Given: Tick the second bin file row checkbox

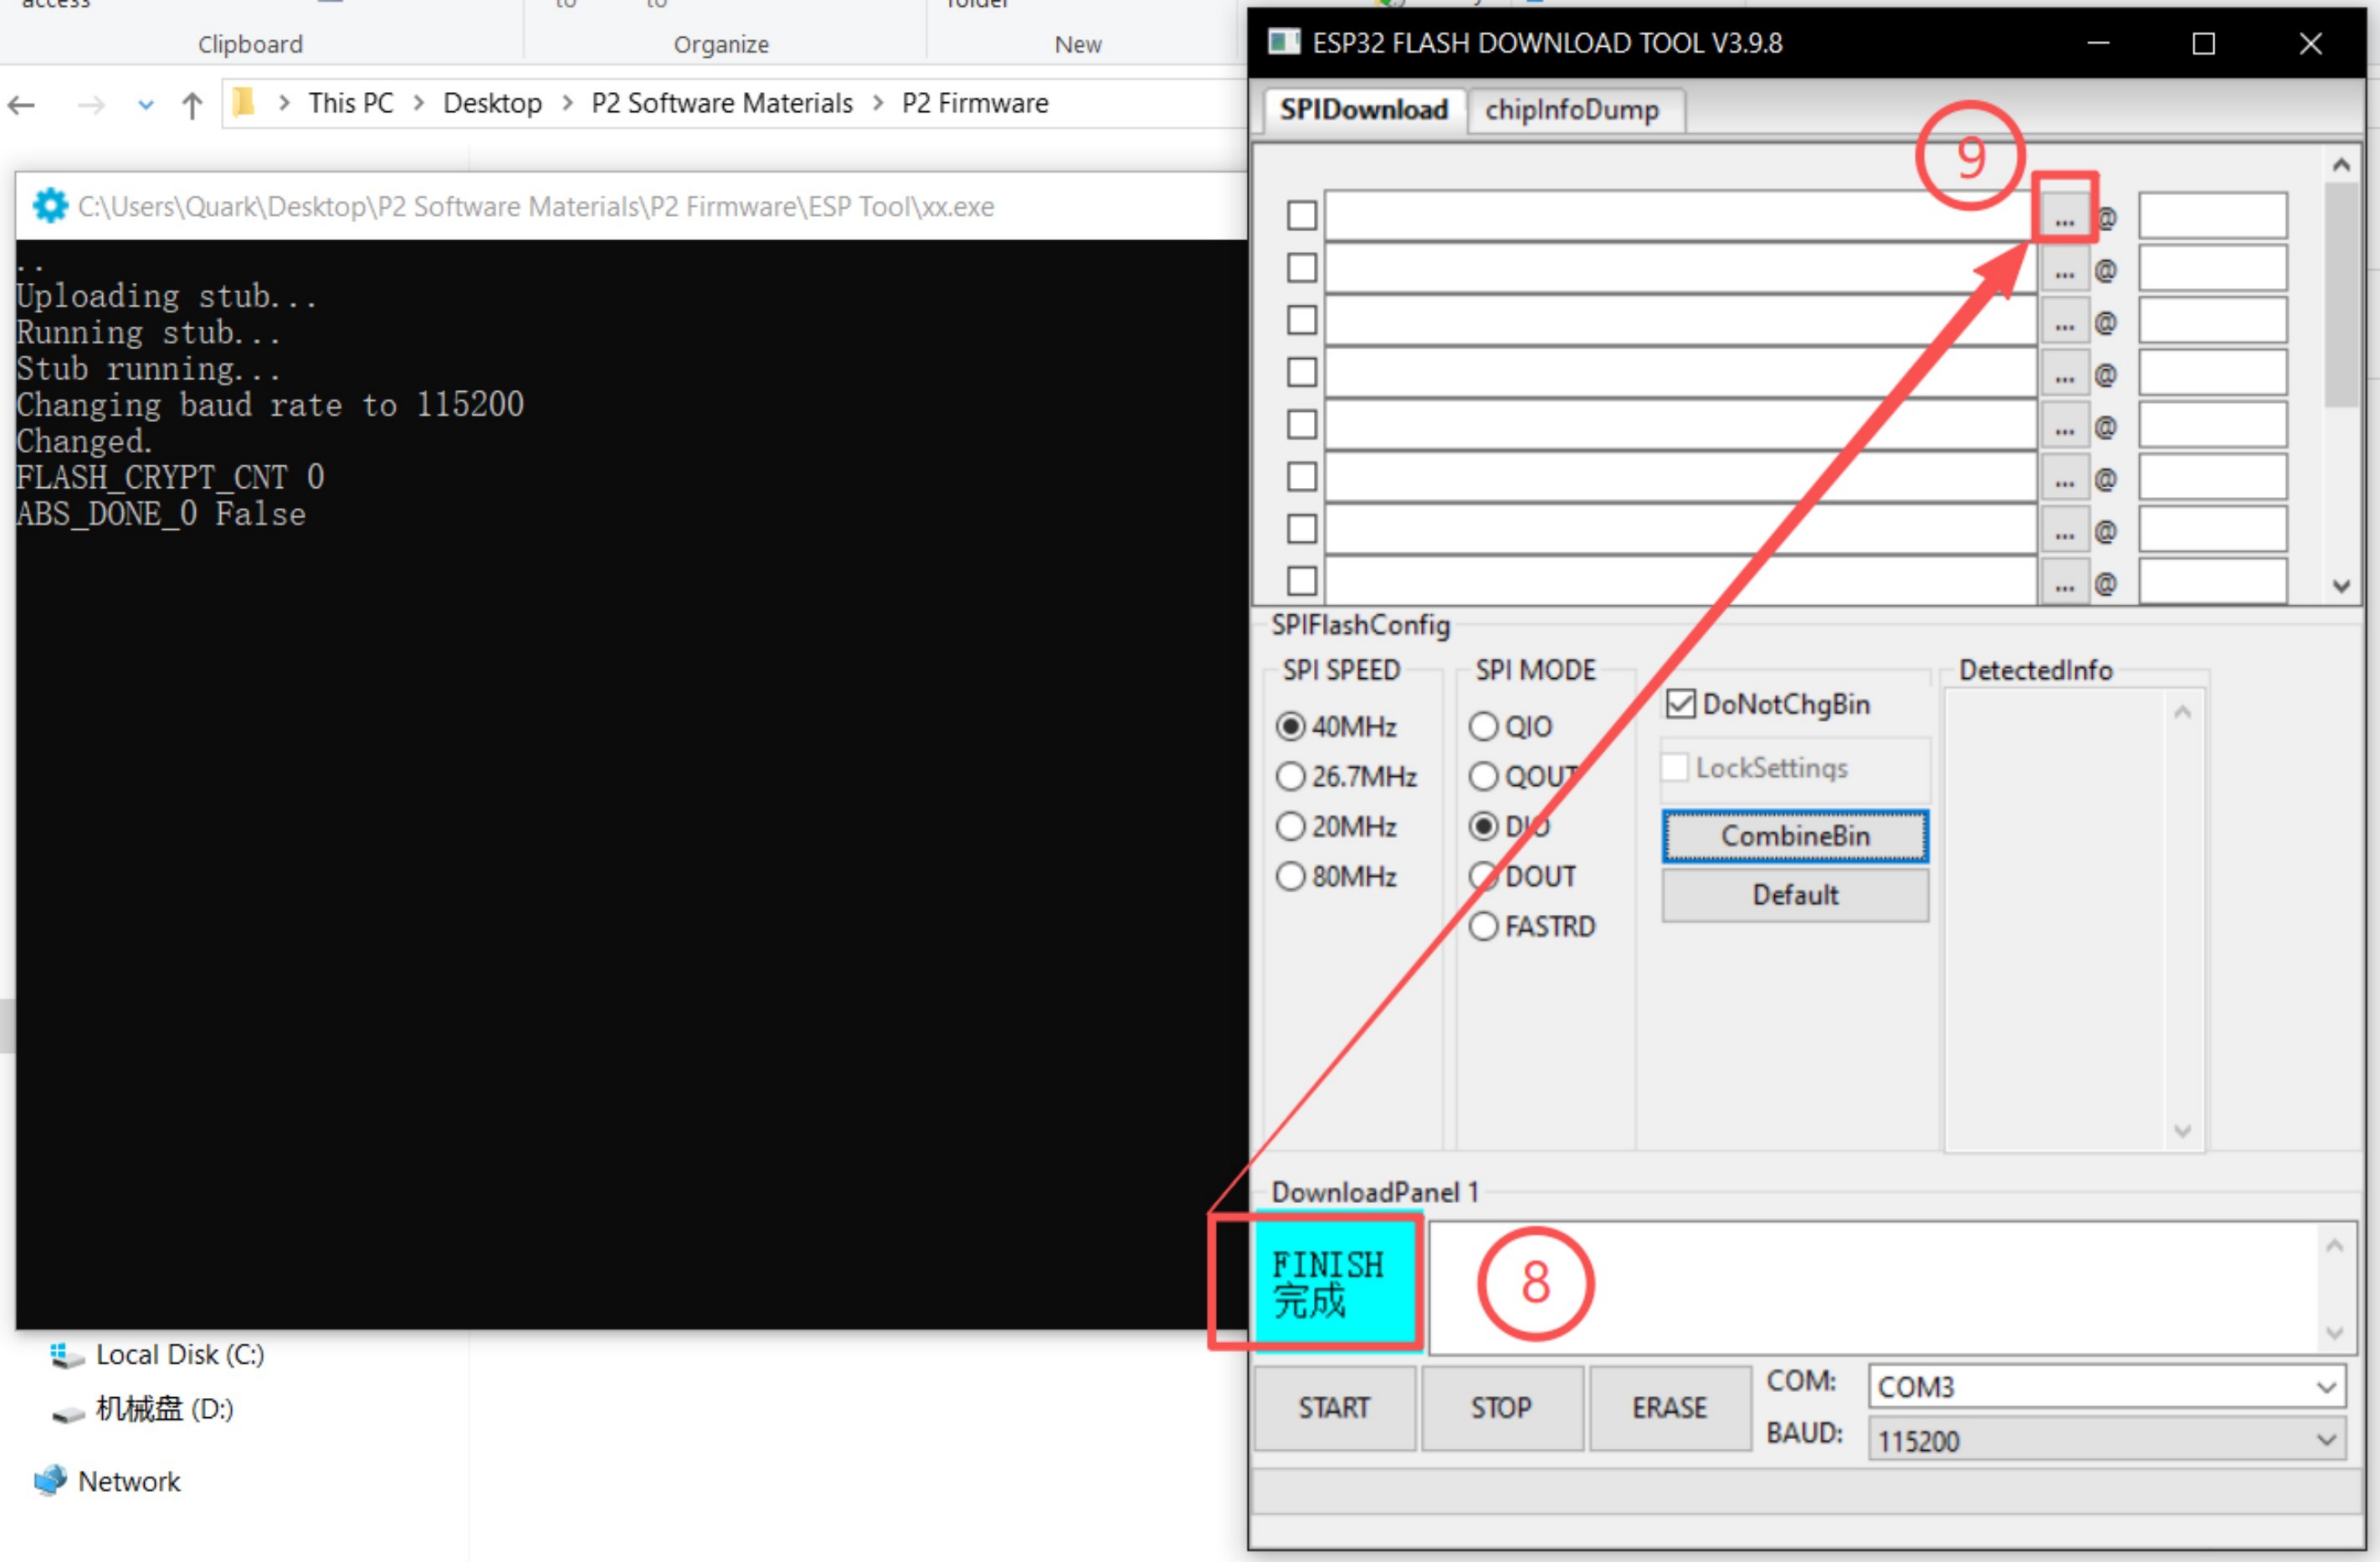Looking at the screenshot, I should [x=1301, y=268].
